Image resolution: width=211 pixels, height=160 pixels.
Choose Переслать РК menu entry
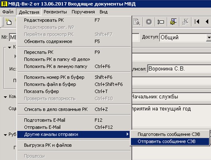(x=74, y=52)
